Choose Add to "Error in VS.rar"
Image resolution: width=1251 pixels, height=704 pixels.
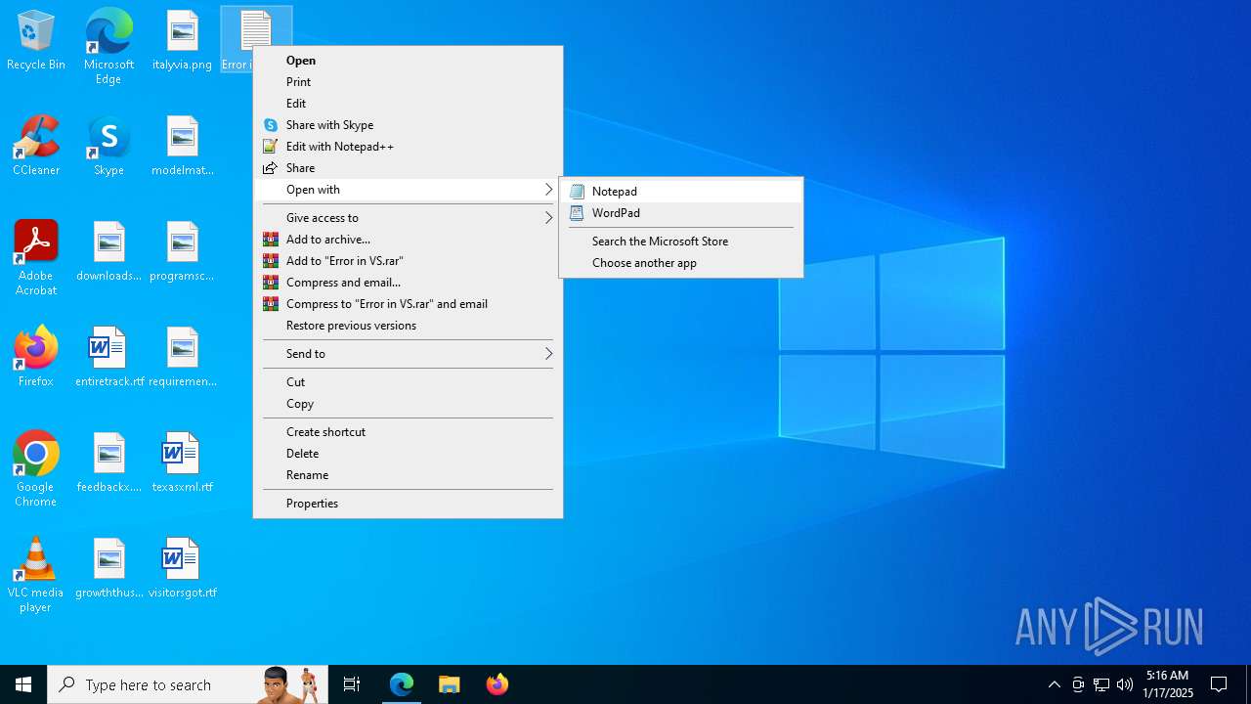tap(408, 261)
